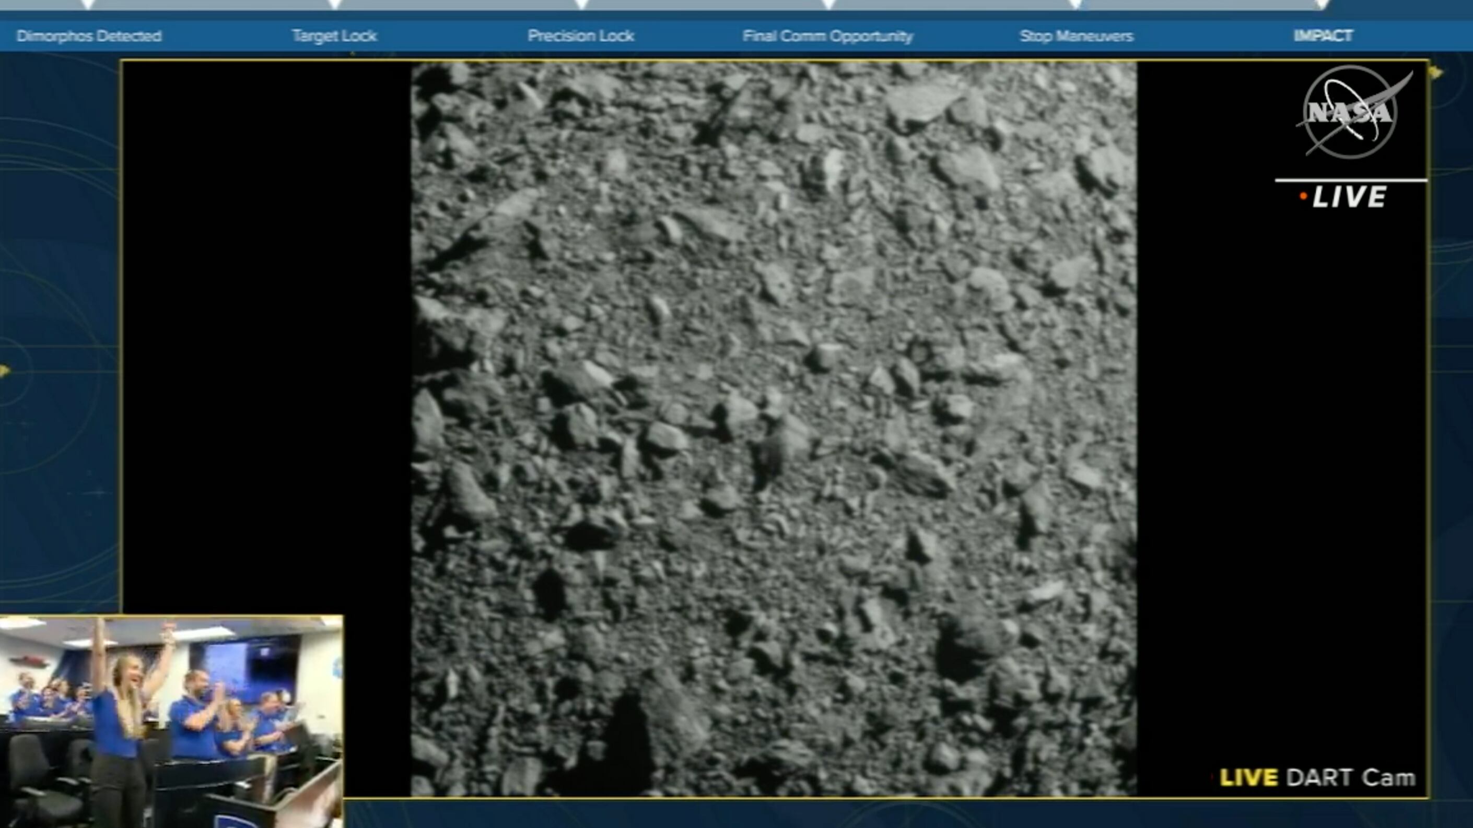Select the highlighted IMPACT milestone label

point(1323,36)
